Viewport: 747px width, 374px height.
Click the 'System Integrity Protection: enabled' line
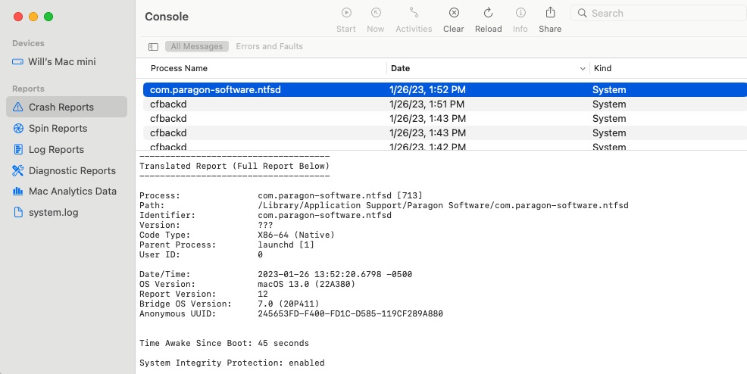232,363
